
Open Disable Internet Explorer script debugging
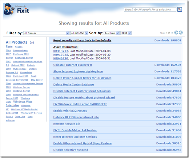[82, 91]
